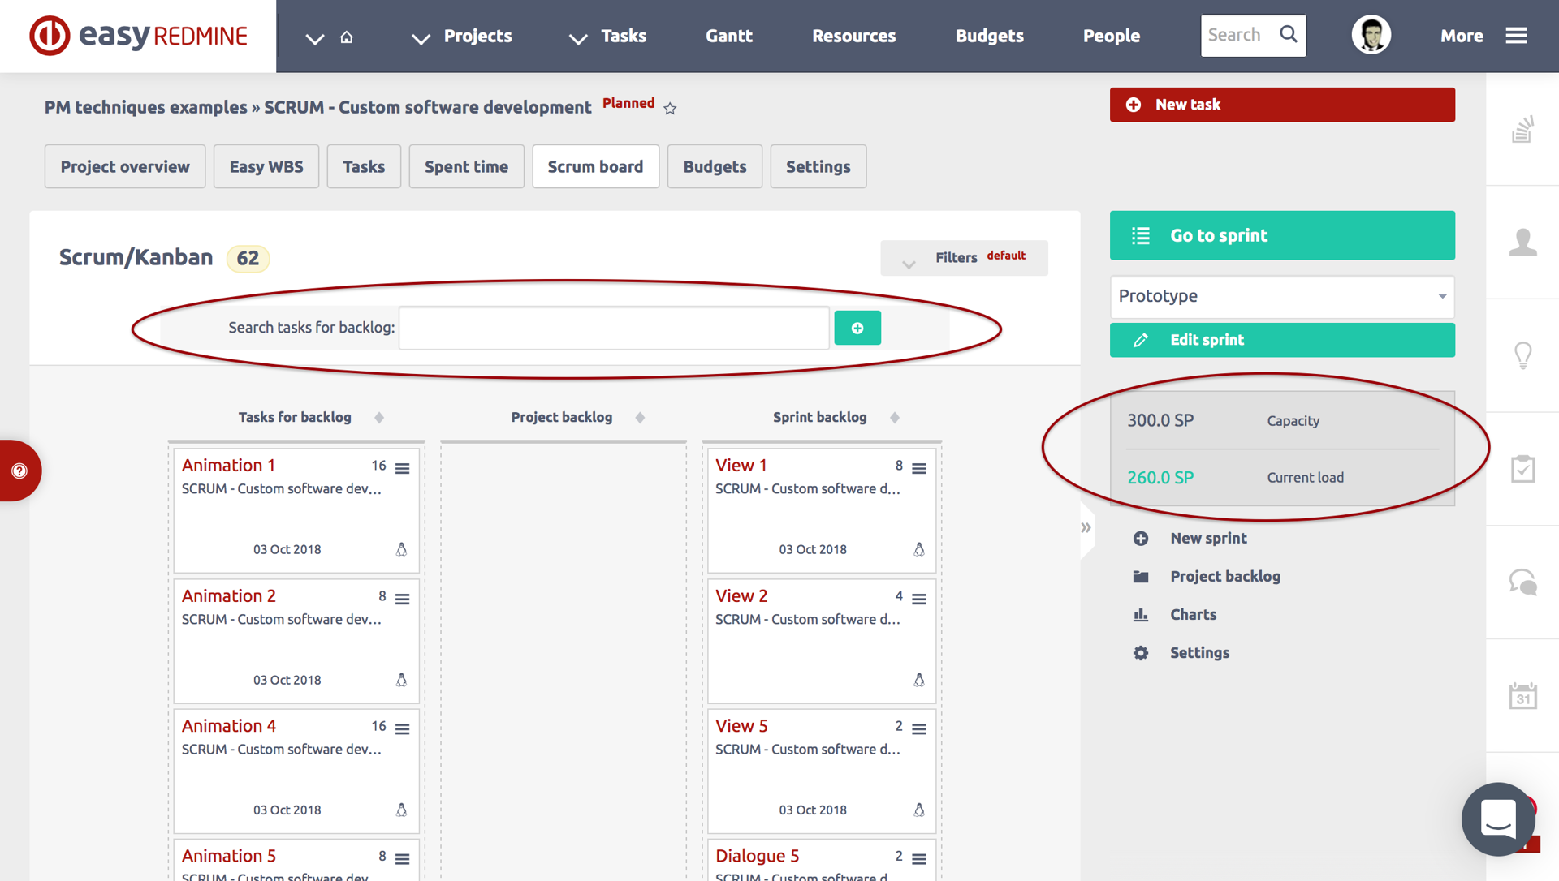The width and height of the screenshot is (1559, 881).
Task: Expand the Projects menu chevron
Action: (421, 38)
